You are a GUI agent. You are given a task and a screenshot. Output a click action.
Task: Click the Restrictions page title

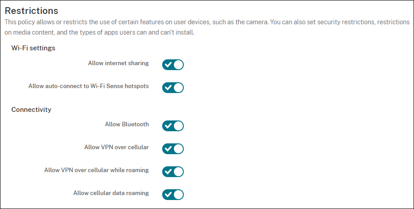[x=32, y=10]
